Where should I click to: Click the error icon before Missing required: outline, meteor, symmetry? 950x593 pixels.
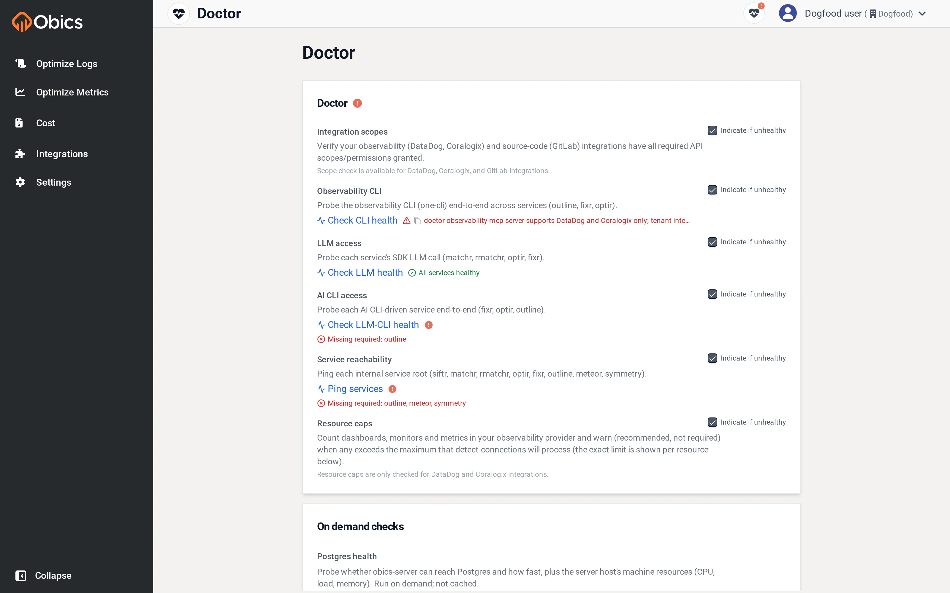(321, 403)
